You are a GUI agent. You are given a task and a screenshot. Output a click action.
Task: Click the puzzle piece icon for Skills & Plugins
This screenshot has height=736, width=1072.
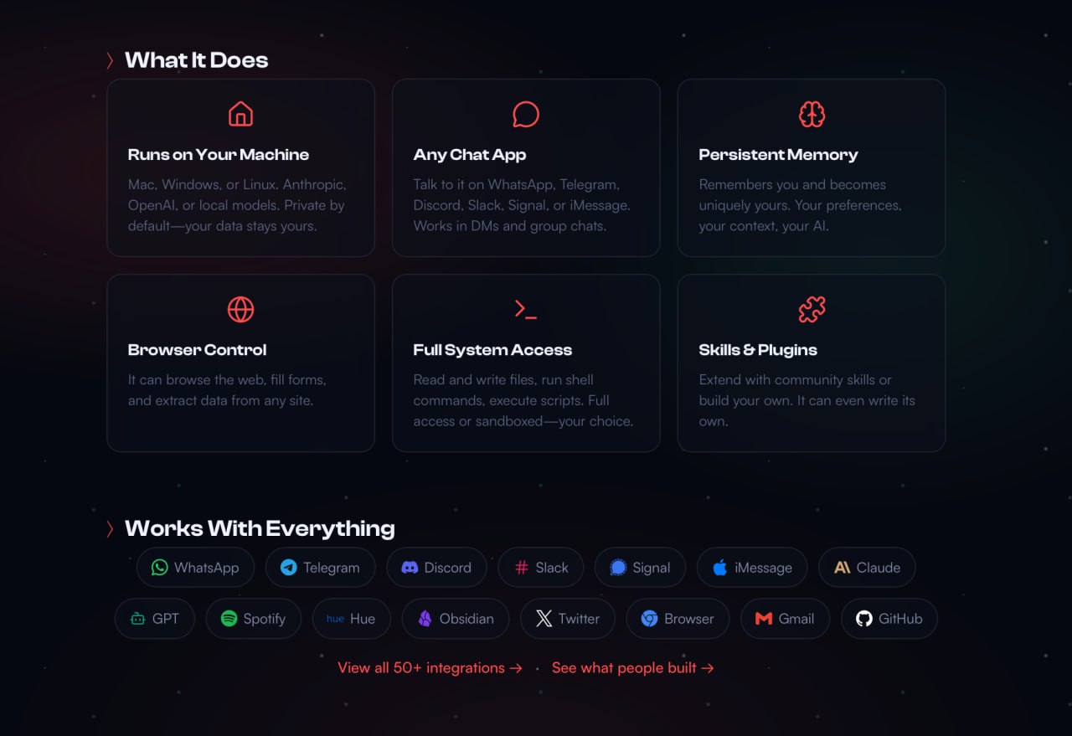tap(812, 309)
